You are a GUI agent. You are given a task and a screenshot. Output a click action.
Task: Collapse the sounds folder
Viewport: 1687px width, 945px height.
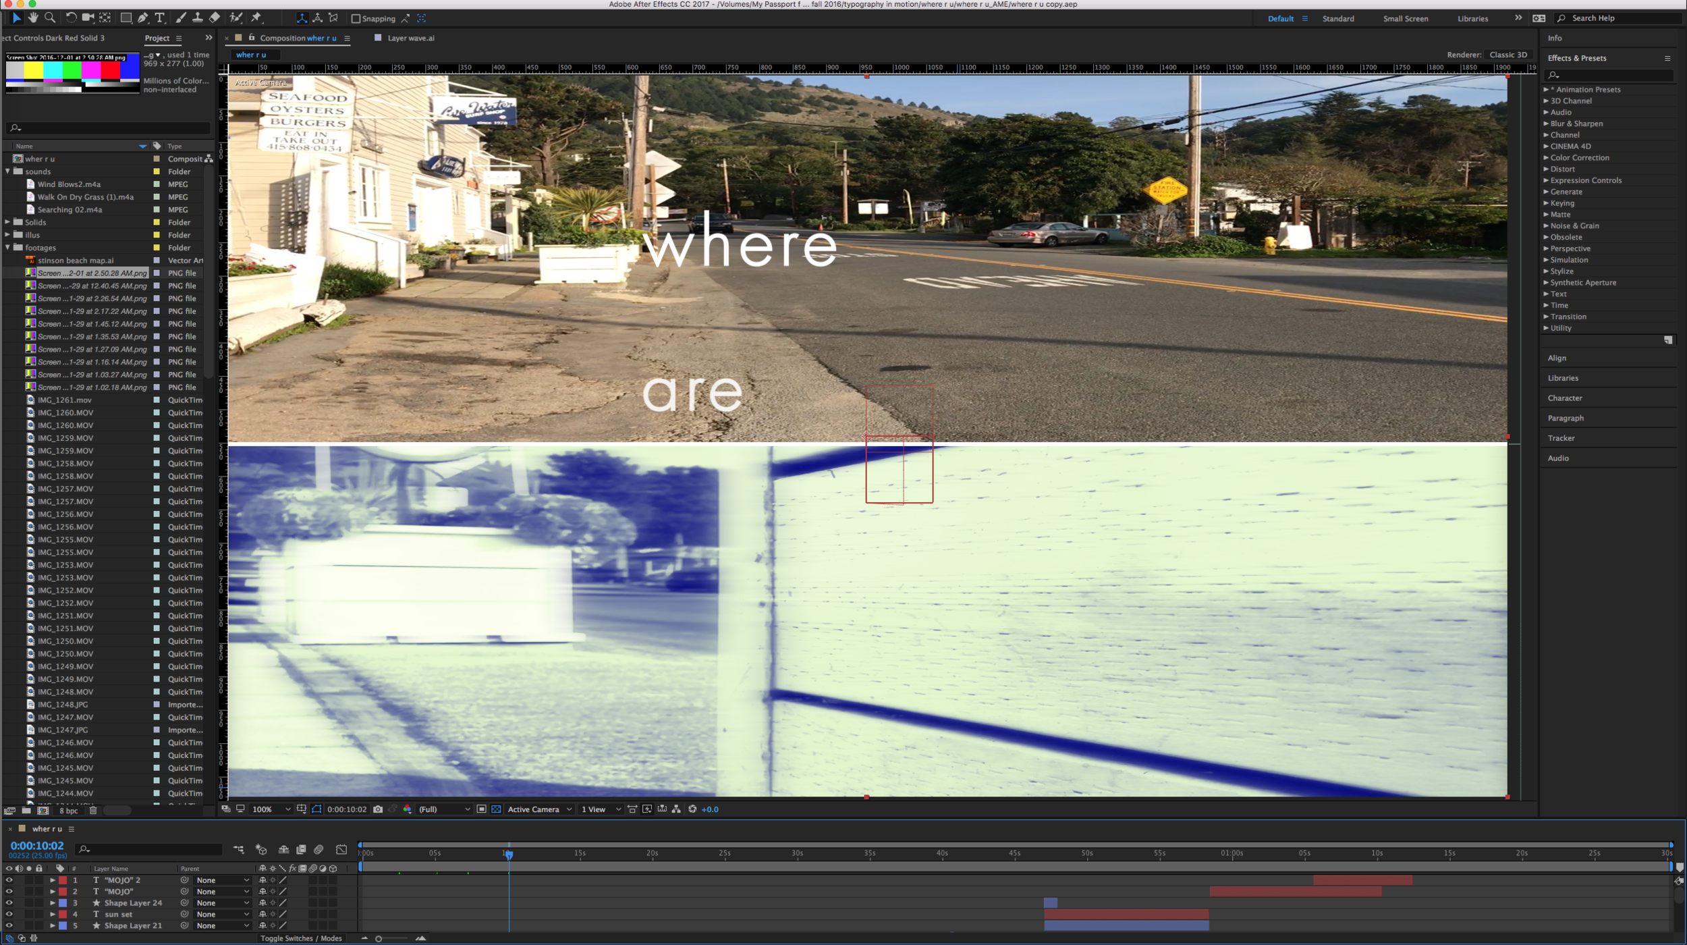tap(7, 171)
